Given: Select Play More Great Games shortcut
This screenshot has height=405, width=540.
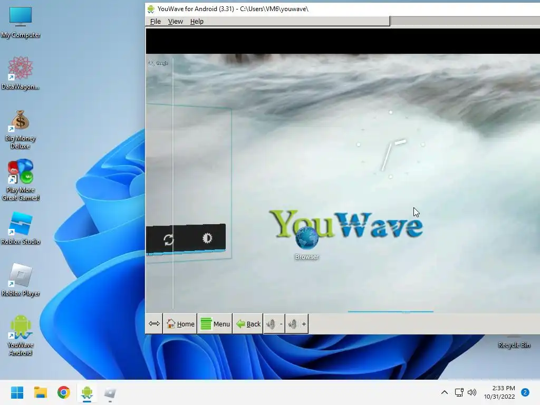Looking at the screenshot, I should 21,180.
